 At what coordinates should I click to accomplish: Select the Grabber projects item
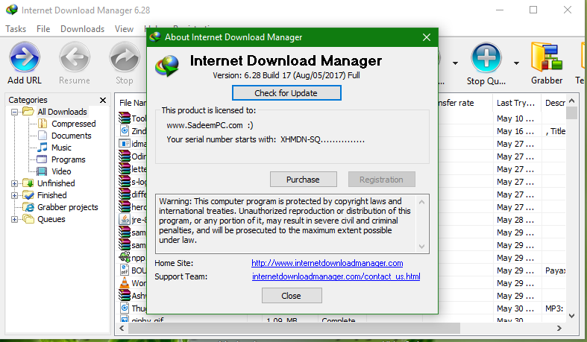(67, 207)
